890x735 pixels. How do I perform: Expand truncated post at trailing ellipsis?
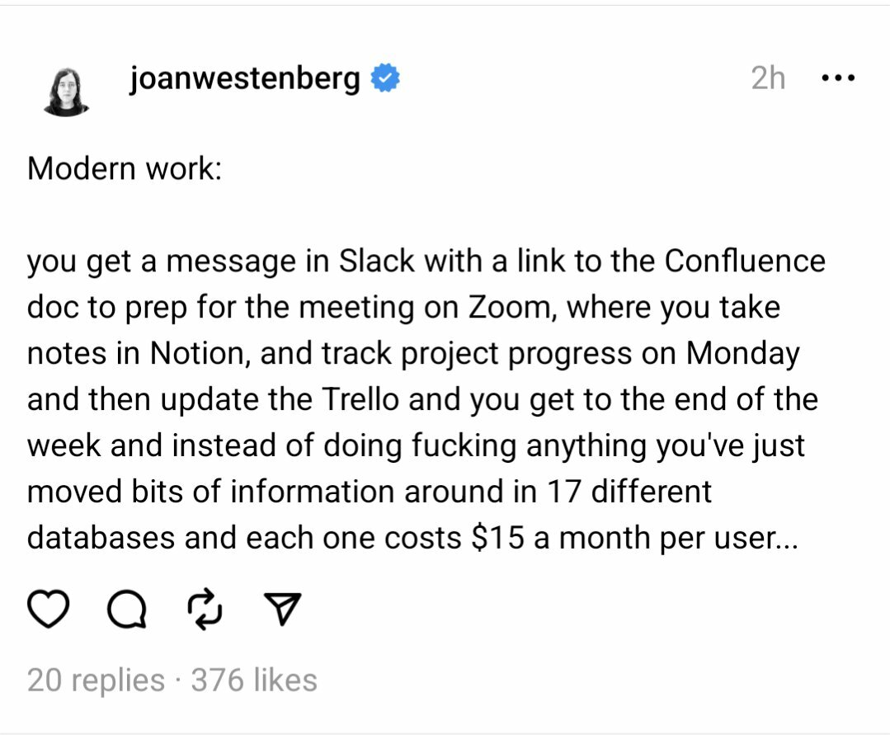789,538
